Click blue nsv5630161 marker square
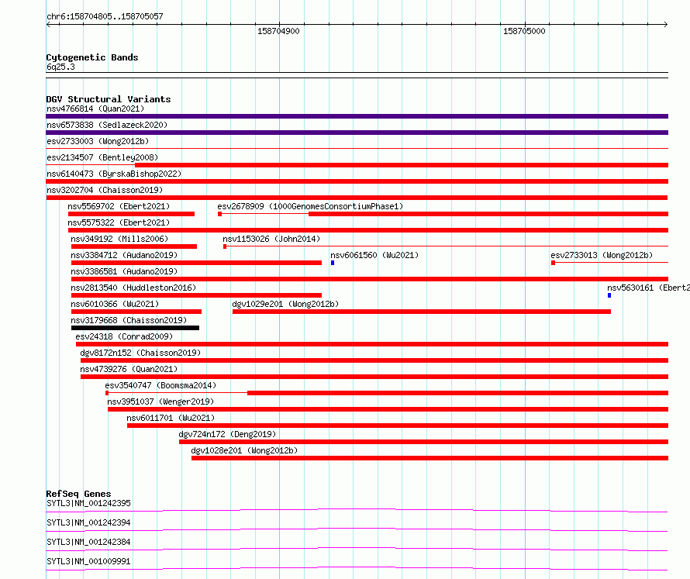 pos(609,295)
